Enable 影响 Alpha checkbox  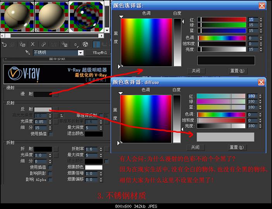pyautogui.click(x=50, y=180)
